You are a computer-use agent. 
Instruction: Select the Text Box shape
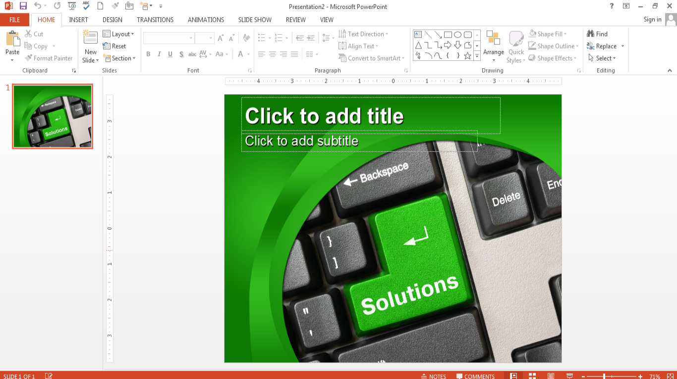(418, 35)
